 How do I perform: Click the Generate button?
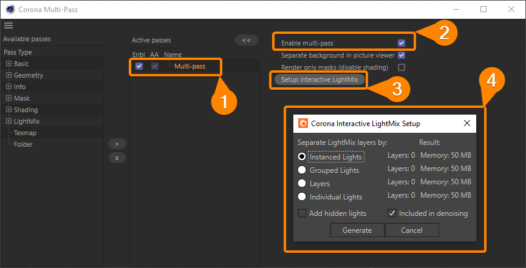tap(357, 230)
